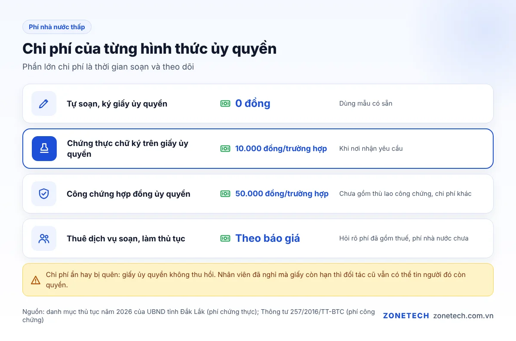Click the pencil icon beside Tự soạn
This screenshot has height=341, width=516.
(x=44, y=104)
